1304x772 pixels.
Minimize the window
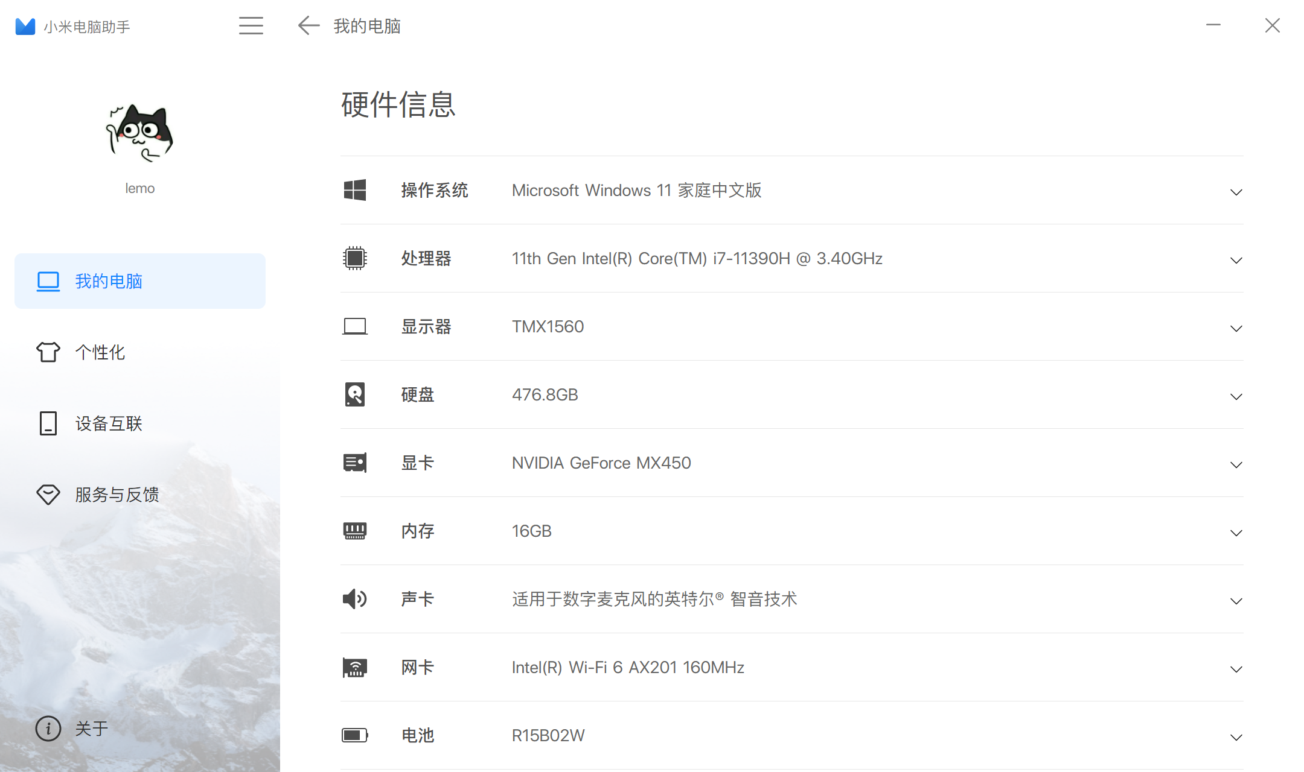tap(1213, 25)
